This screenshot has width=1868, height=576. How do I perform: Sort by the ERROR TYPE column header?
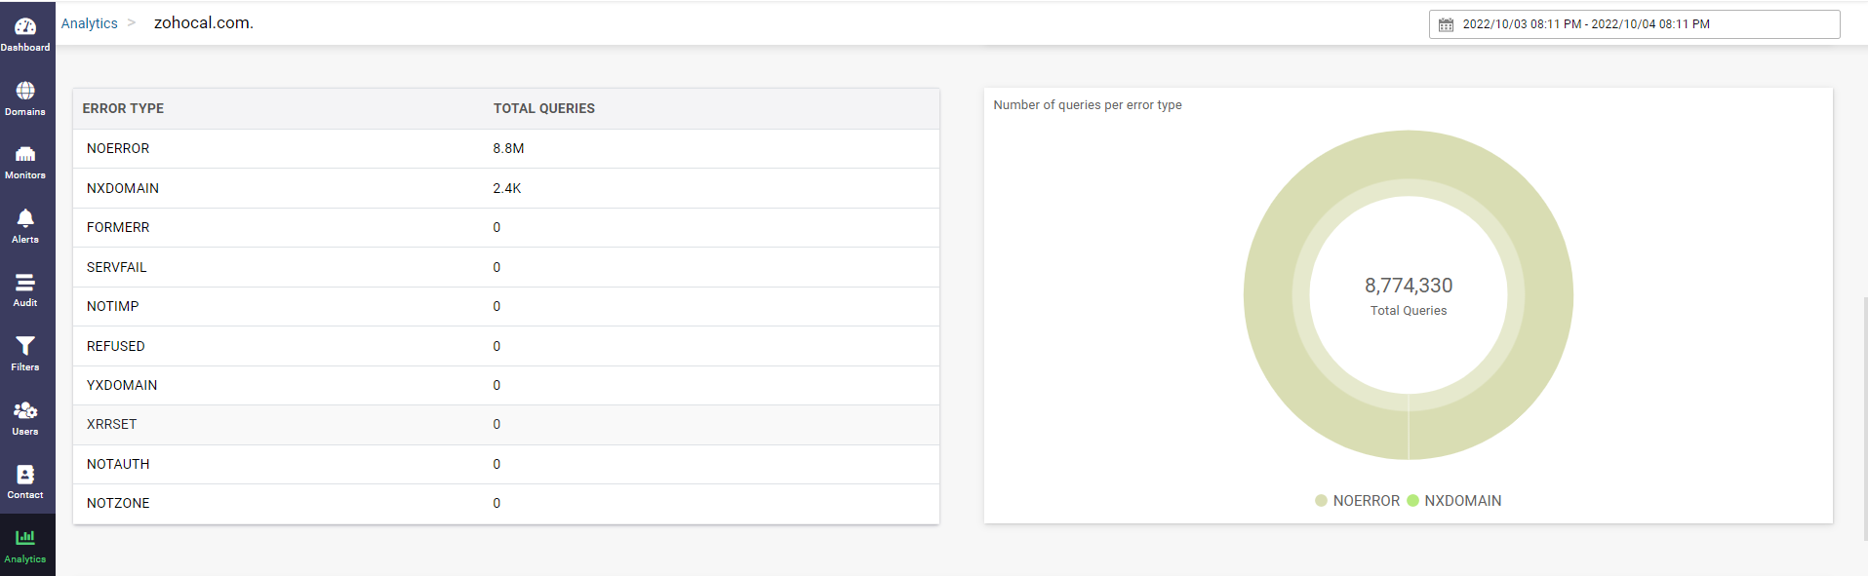click(x=123, y=108)
